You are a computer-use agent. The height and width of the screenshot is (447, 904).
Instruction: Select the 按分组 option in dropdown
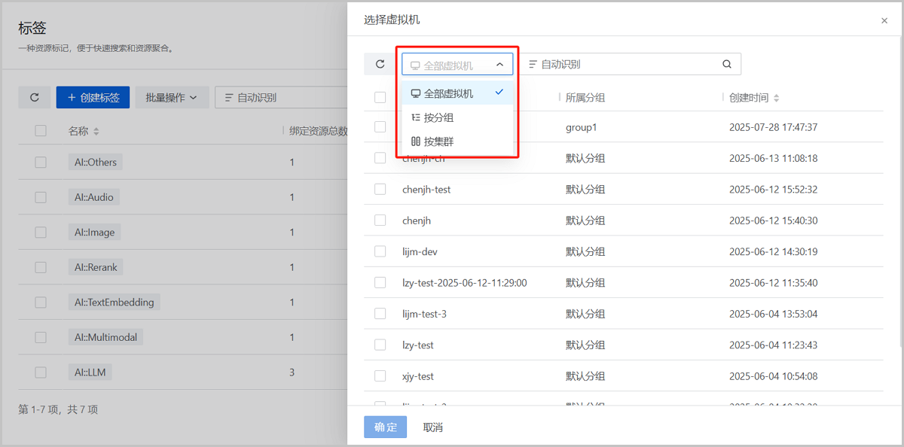438,117
